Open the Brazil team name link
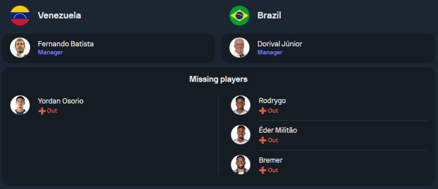Image resolution: width=438 pixels, height=189 pixels. click(x=269, y=15)
